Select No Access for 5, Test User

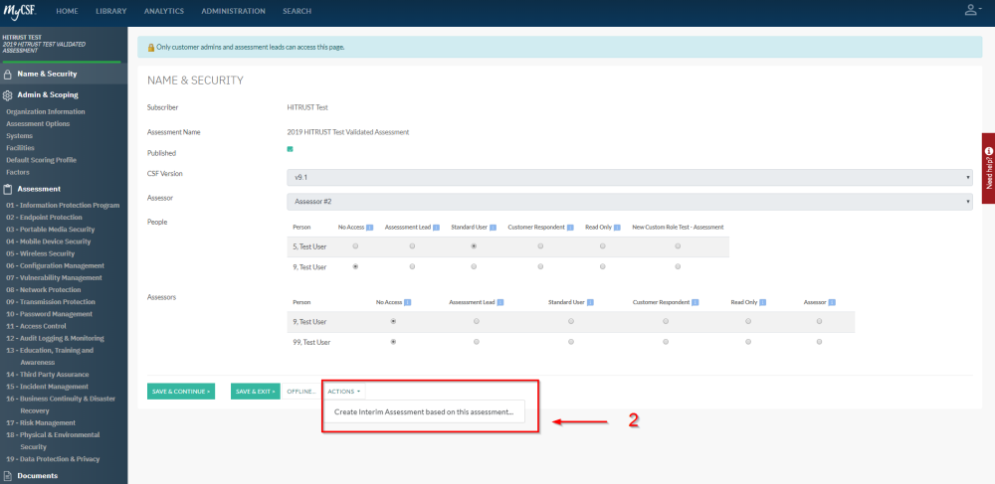[355, 246]
